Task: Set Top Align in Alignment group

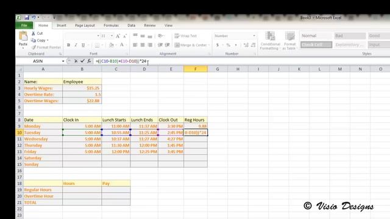Action: click(x=135, y=35)
